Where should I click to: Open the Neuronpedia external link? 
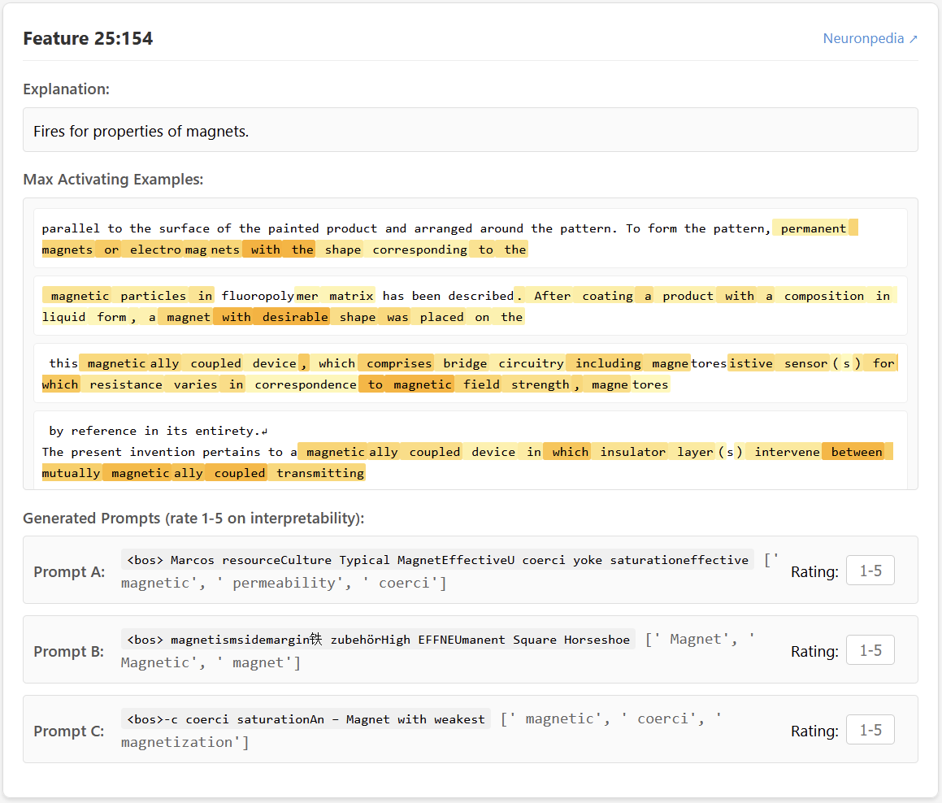point(870,38)
